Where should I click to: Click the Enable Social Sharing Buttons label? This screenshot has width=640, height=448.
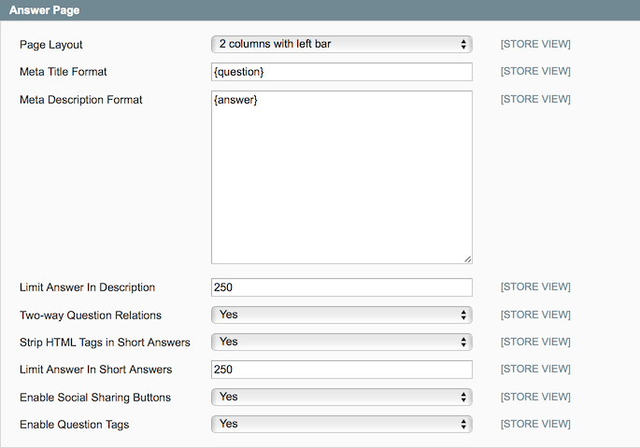pyautogui.click(x=95, y=398)
